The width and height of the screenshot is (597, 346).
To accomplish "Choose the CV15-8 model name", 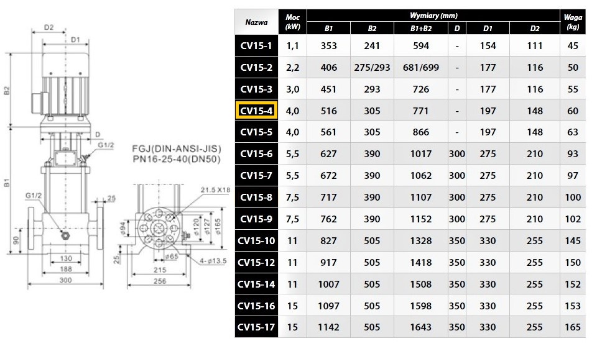I will (256, 197).
